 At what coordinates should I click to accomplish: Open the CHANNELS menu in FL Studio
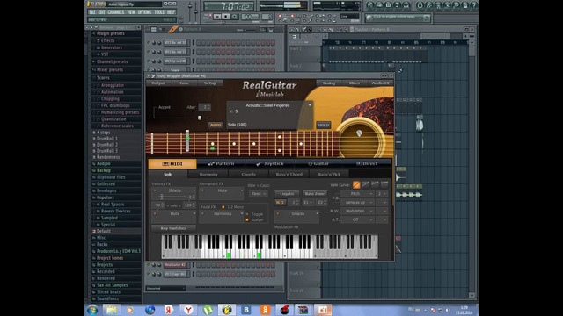click(x=115, y=12)
